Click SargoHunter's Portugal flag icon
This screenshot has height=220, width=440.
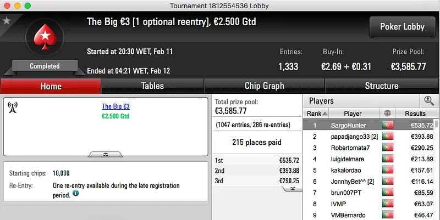pyautogui.click(x=388, y=125)
